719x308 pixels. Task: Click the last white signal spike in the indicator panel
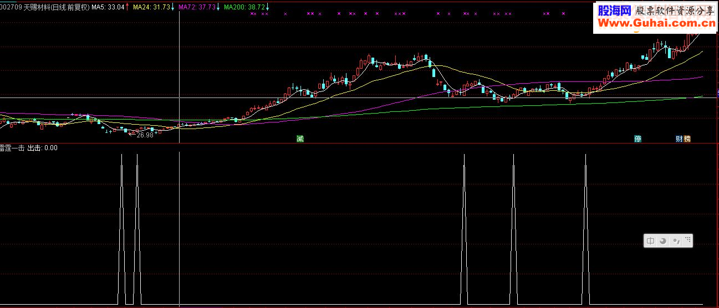[x=585, y=229]
